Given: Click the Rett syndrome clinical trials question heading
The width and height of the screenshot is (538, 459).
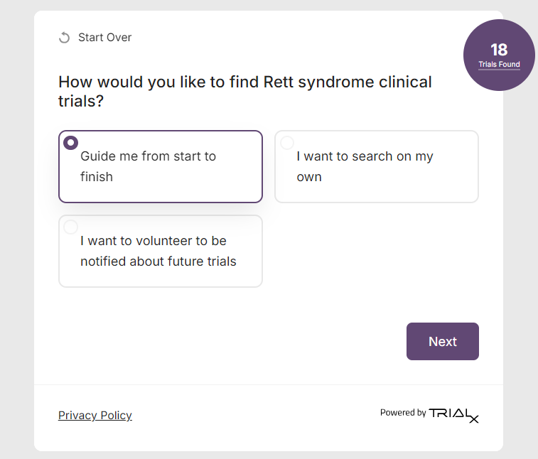Looking at the screenshot, I should (244, 92).
